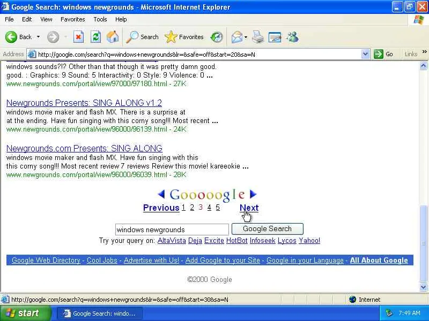The image size is (429, 321).
Task: Open Newgrounds.com Presents: SING ALONG link
Action: [84, 149]
